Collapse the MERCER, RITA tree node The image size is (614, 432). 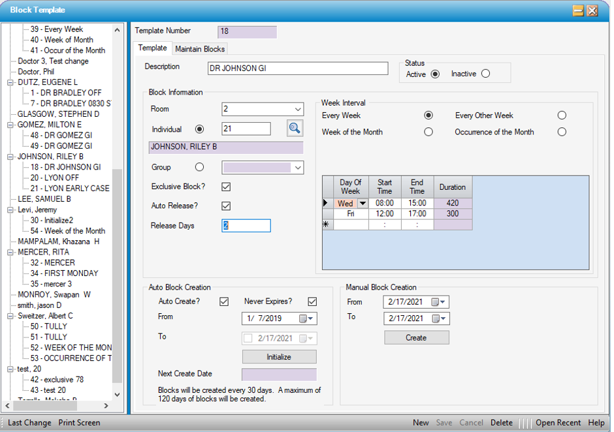tap(10, 252)
